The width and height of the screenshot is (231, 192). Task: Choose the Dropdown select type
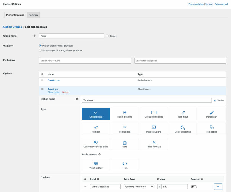[x=154, y=114]
